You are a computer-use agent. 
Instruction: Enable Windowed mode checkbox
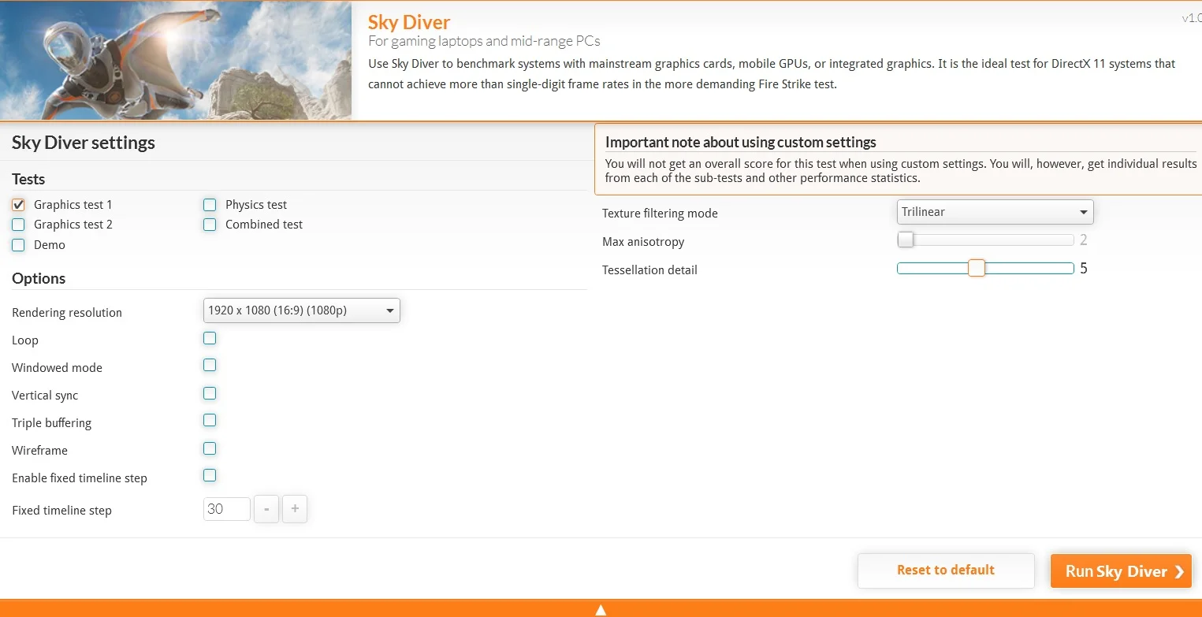coord(210,366)
